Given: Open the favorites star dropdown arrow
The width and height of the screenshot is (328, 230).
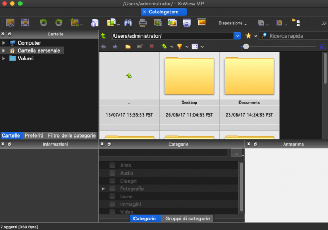Looking at the screenshot, I should tap(256, 36).
